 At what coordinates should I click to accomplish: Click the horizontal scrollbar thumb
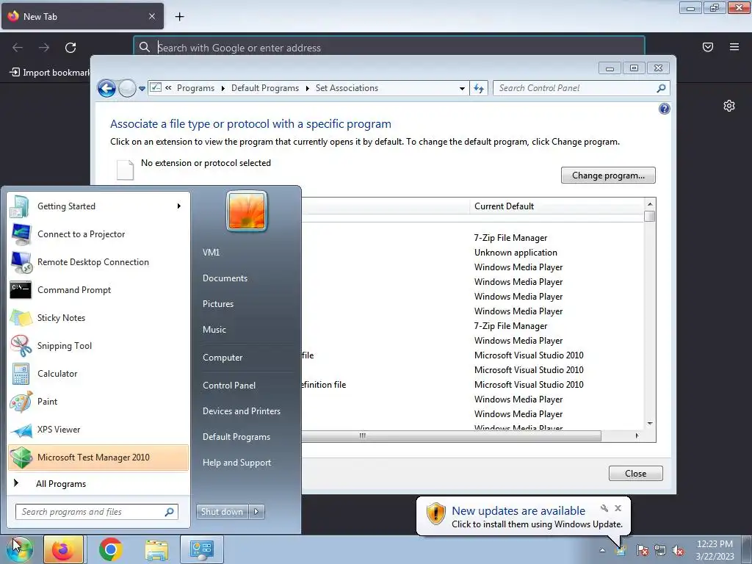(451, 436)
